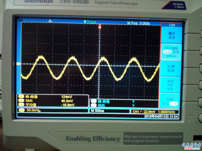Click the M Pos: 0.000s readout
This screenshot has height=151, width=202.
pyautogui.click(x=138, y=23)
